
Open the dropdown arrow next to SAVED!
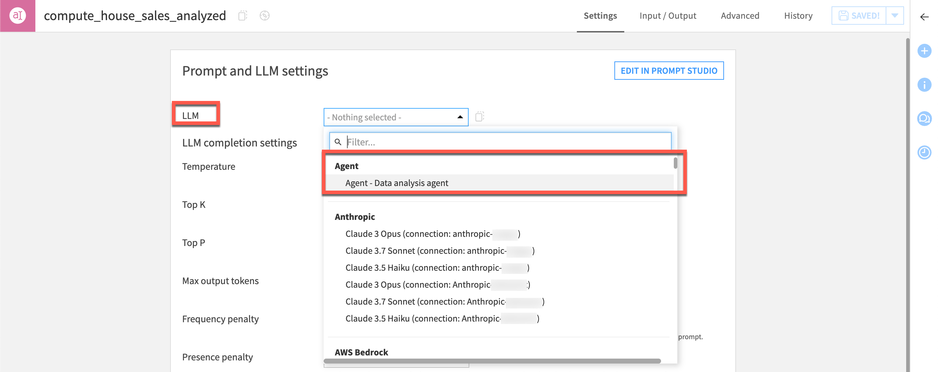(894, 15)
